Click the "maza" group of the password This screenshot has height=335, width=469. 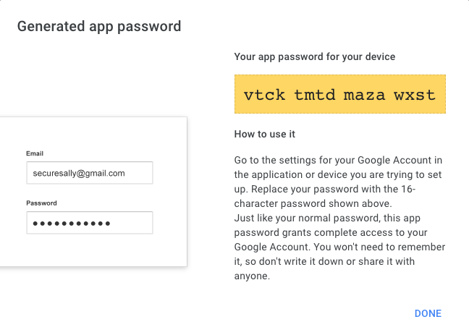(x=364, y=96)
